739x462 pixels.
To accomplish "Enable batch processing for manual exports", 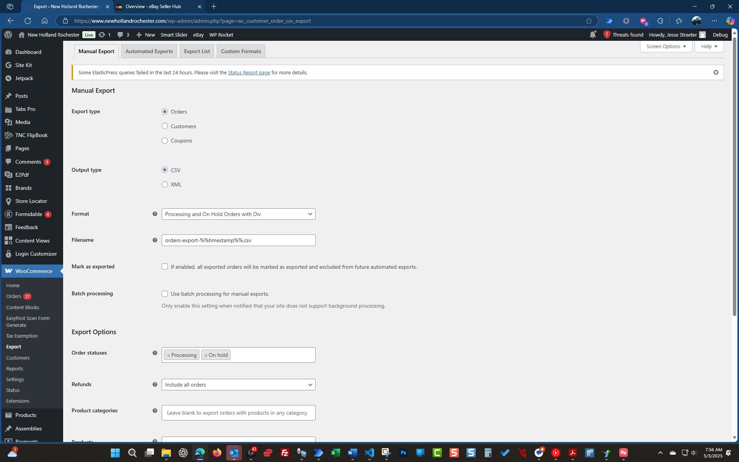I will pyautogui.click(x=165, y=294).
